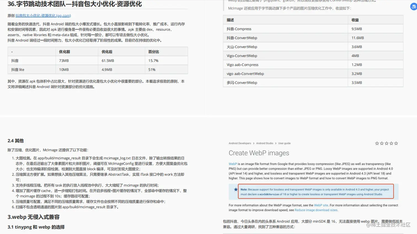Click the '3.1 tinypng 和 webp 的选择' heading
The height and width of the screenshot is (234, 417).
[36, 227]
